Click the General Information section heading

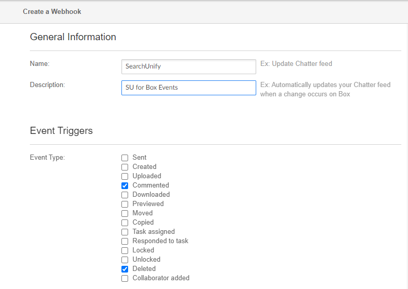[x=73, y=37]
